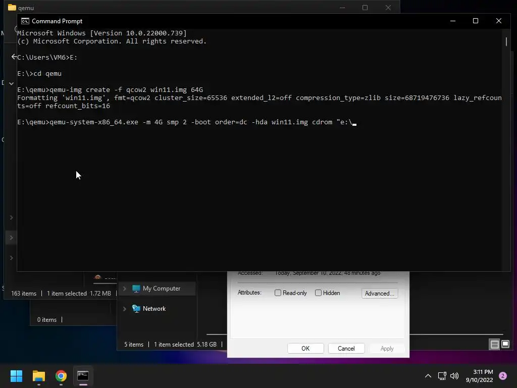Click 'qemu-img create' command line text
The image size is (517, 388).
[110, 90]
